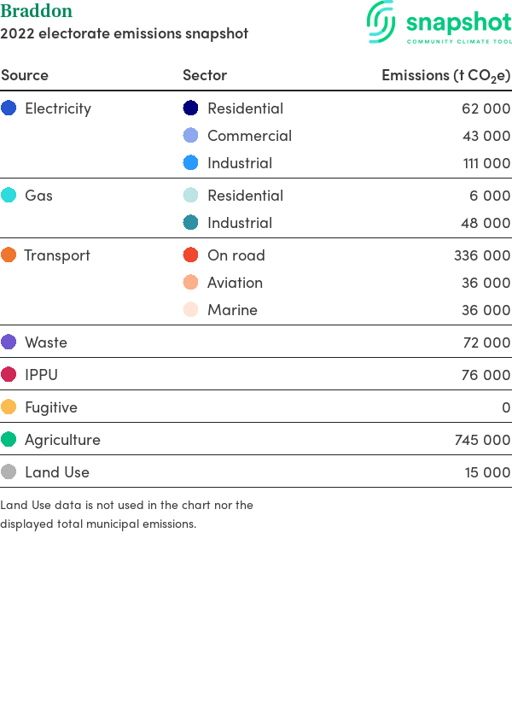
Task: Click the light blue Commercial sector dot
Action: pyautogui.click(x=190, y=135)
